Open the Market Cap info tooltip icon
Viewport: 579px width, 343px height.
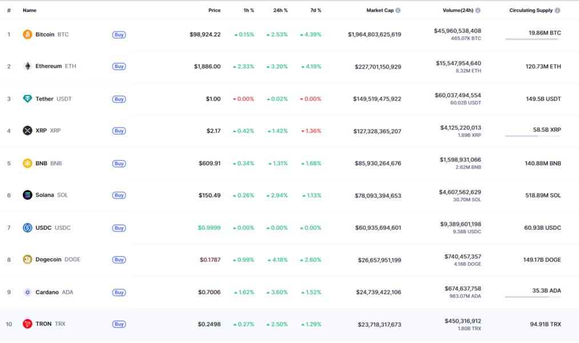tap(398, 10)
